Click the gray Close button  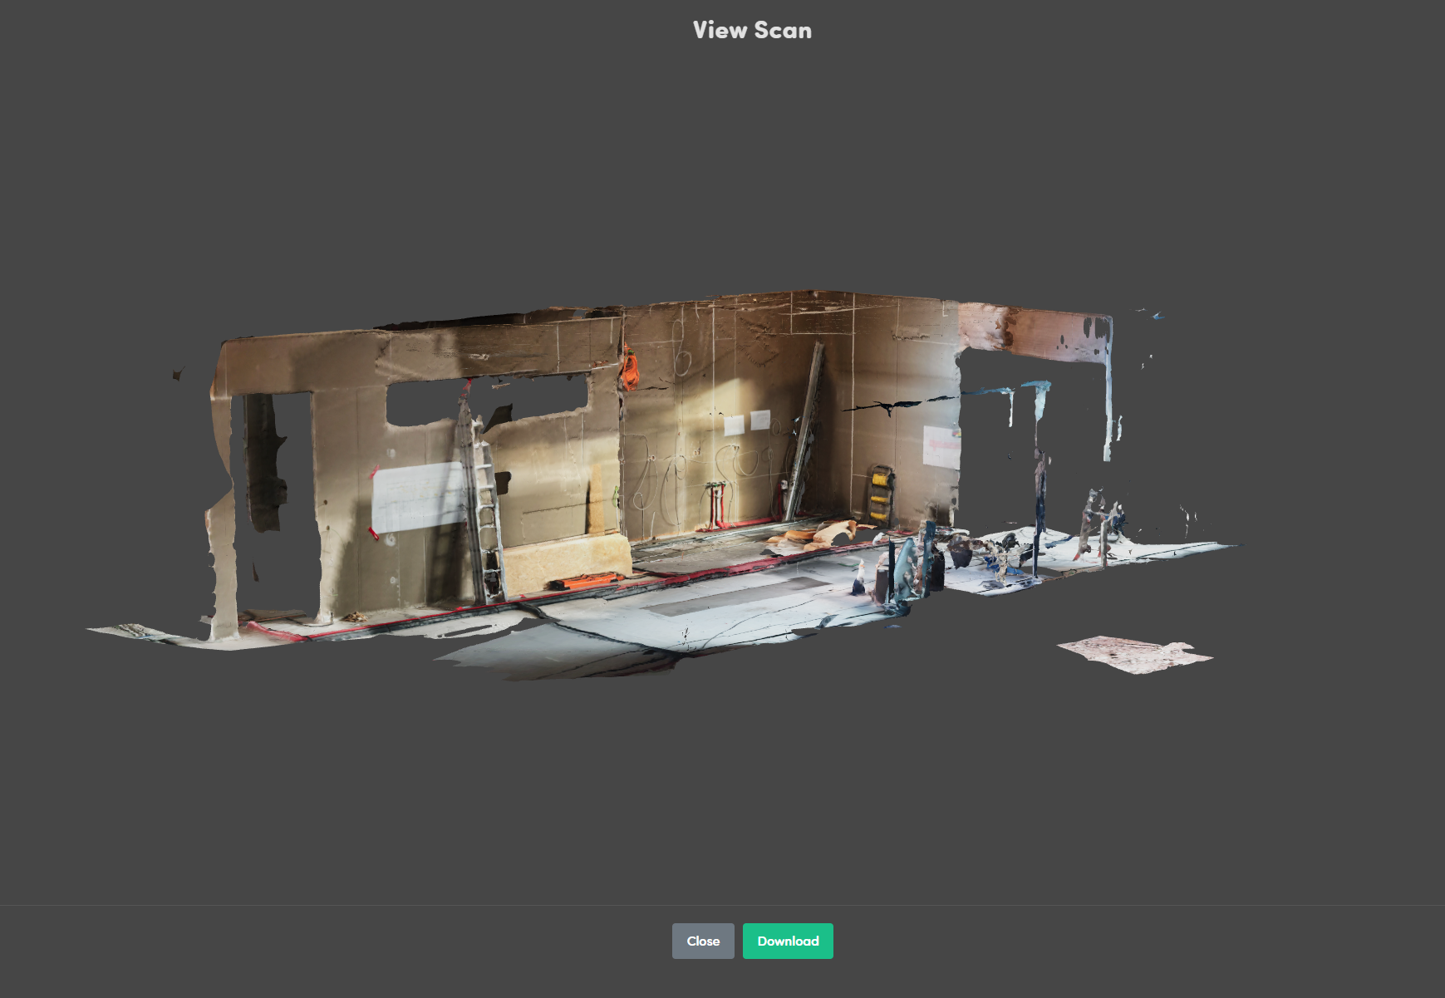coord(702,941)
